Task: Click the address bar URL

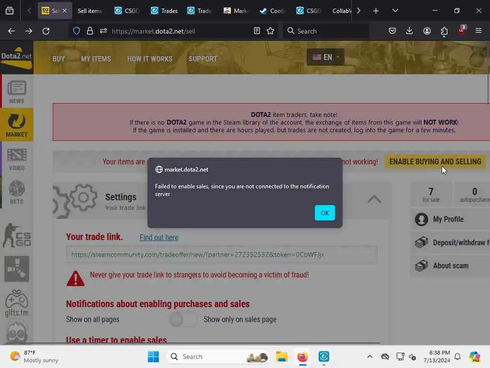Action: tap(154, 31)
